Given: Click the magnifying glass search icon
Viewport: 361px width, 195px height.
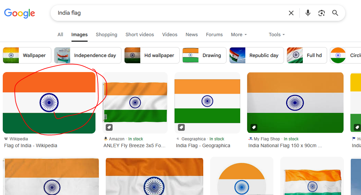Looking at the screenshot, I should [335, 13].
